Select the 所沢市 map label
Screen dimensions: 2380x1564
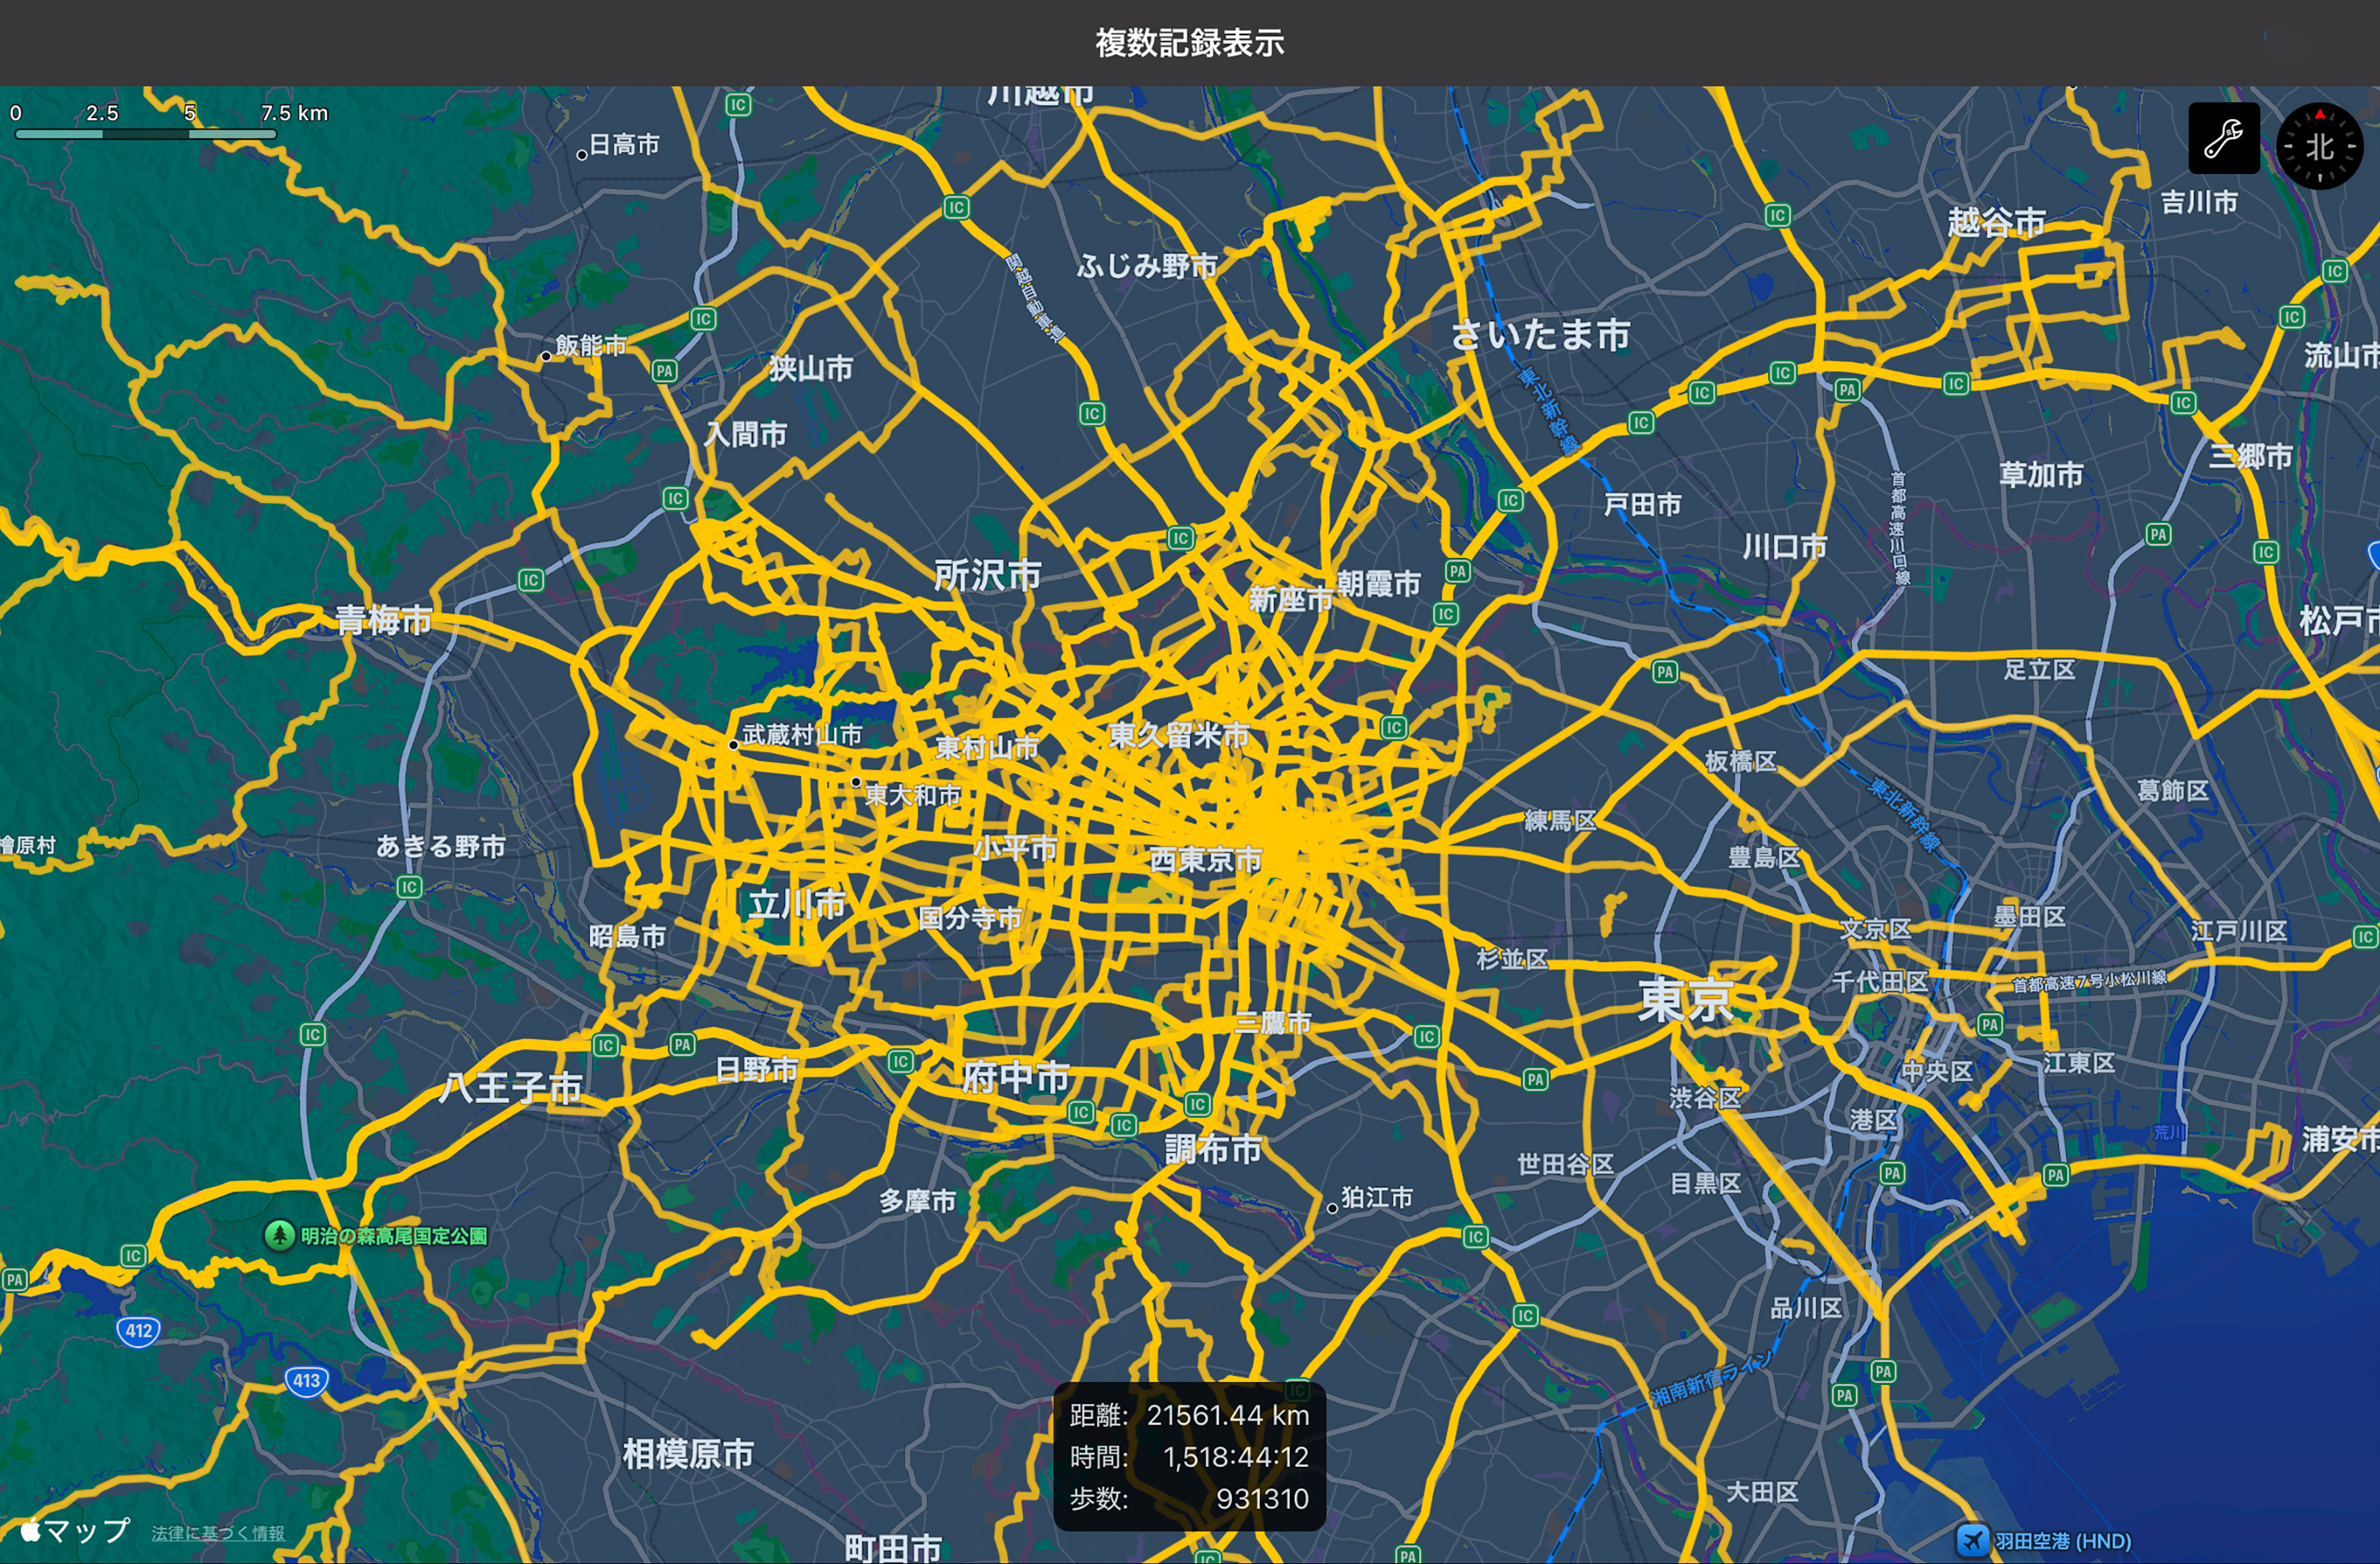tap(987, 575)
